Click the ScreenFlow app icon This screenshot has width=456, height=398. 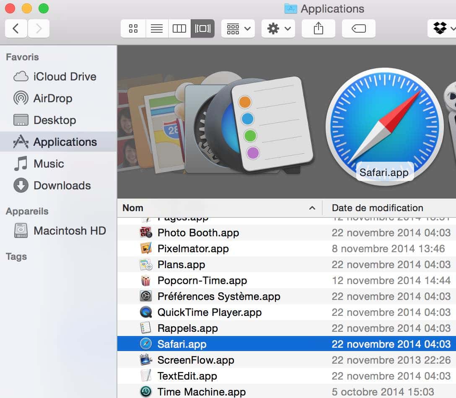click(146, 360)
